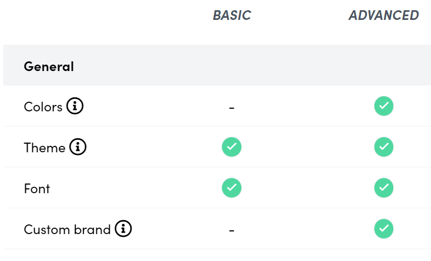Click the Font feature label

click(37, 188)
